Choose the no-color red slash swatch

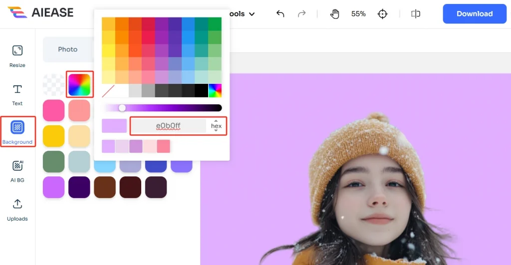coord(108,91)
